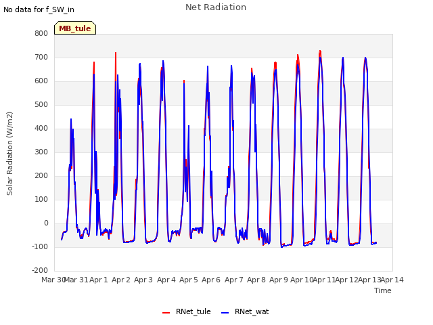Click the 100 y-axis tick label
This screenshot has width=433, height=325.
41,199
